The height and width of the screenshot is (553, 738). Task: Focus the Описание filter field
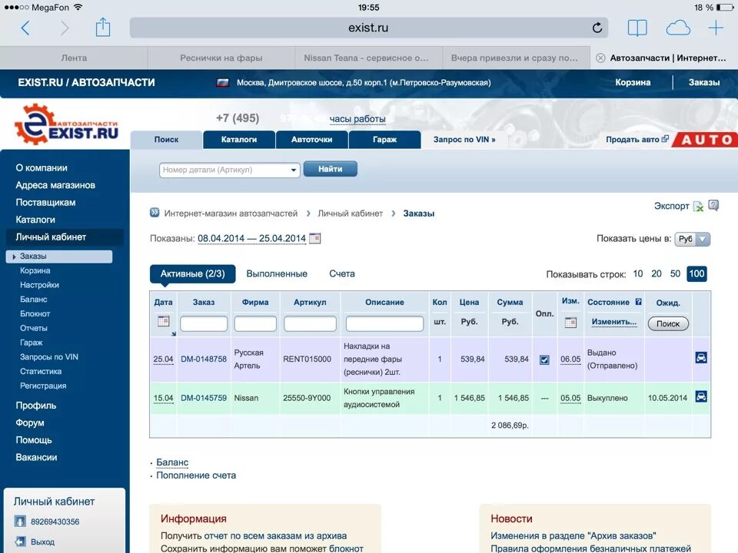pyautogui.click(x=384, y=323)
